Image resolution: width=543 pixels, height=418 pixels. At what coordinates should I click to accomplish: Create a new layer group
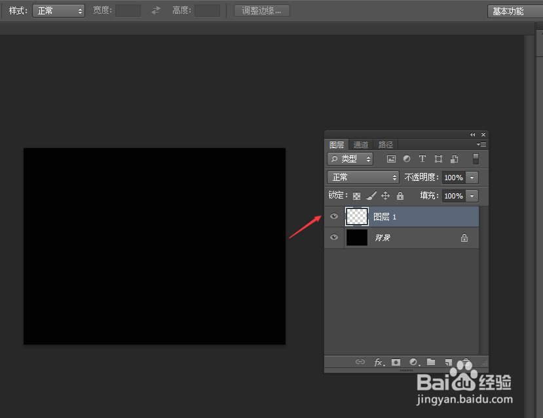[431, 362]
